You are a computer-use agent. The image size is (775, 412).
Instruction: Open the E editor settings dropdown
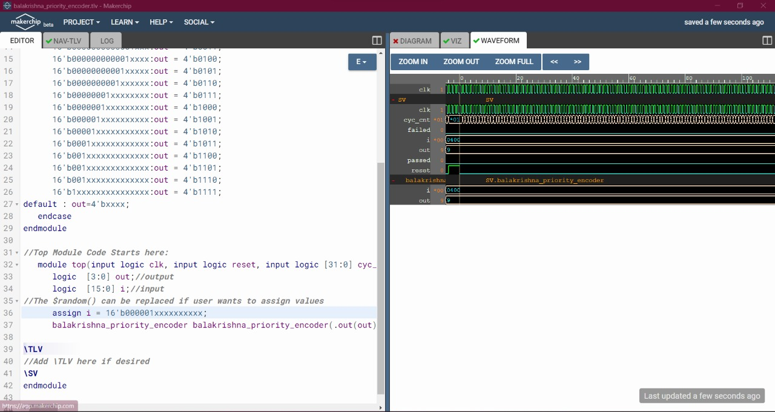(361, 62)
